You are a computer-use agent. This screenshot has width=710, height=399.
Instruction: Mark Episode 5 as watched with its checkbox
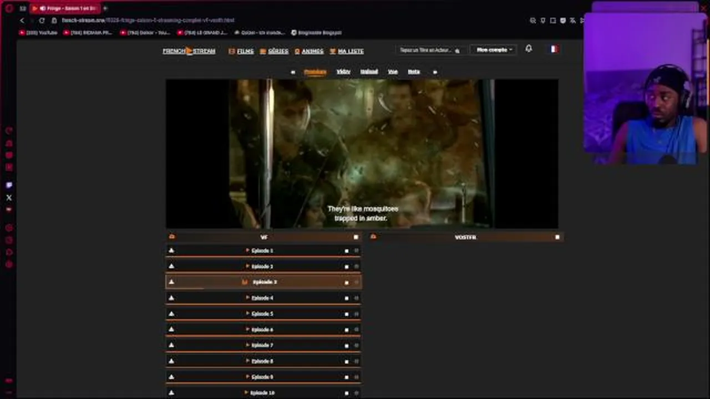pos(347,314)
